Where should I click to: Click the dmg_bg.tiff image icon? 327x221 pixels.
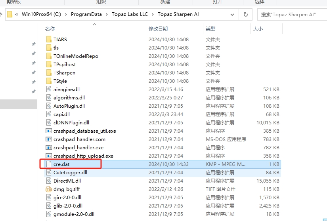pos(49,189)
